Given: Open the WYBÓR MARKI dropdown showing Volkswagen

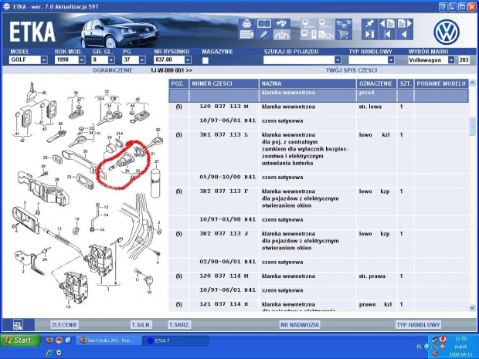Looking at the screenshot, I should (x=451, y=60).
